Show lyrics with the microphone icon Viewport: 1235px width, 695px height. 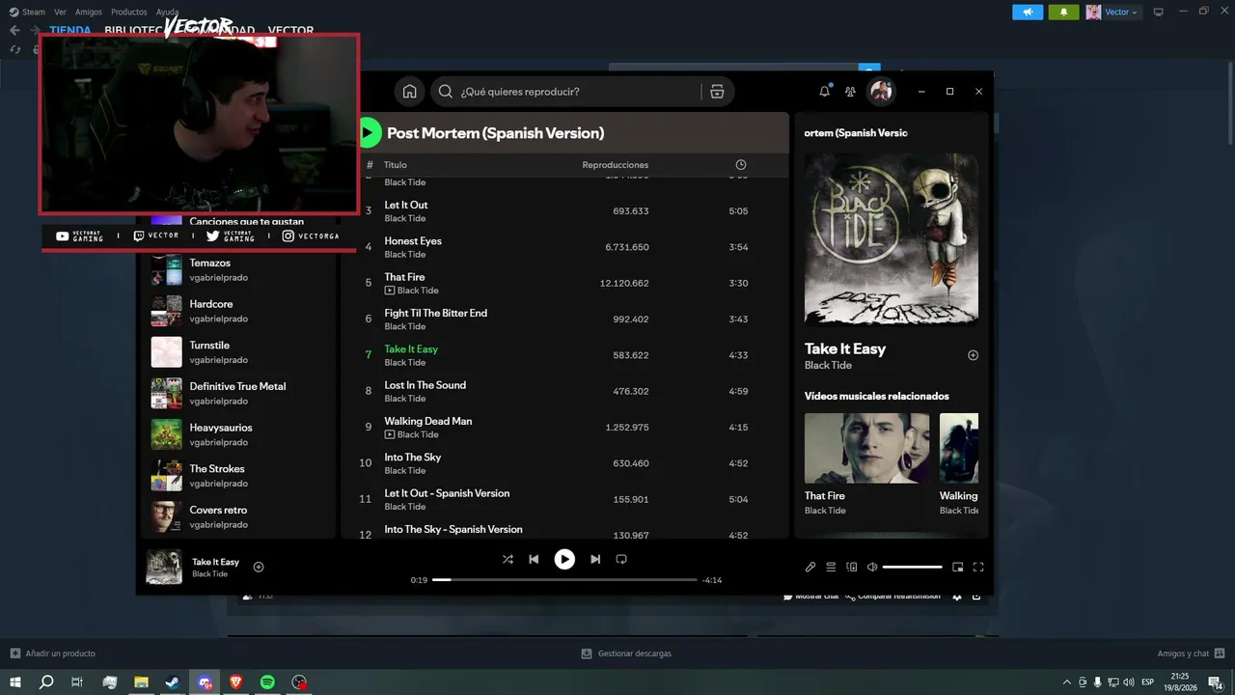point(810,567)
